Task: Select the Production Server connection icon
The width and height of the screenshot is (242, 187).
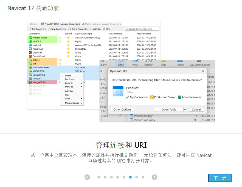Action: [x=30, y=67]
